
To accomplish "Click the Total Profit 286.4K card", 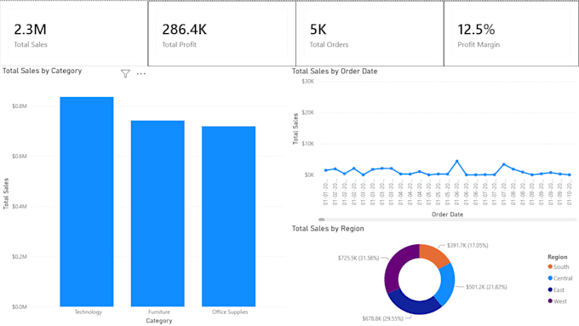I will coord(222,33).
